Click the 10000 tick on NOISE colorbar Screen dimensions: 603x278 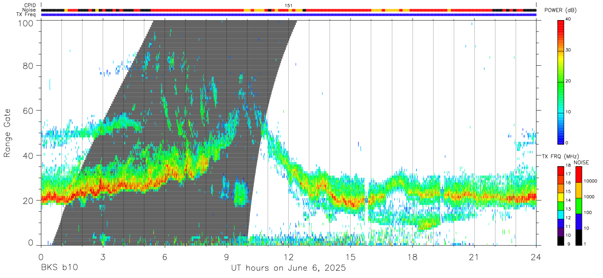click(x=590, y=181)
